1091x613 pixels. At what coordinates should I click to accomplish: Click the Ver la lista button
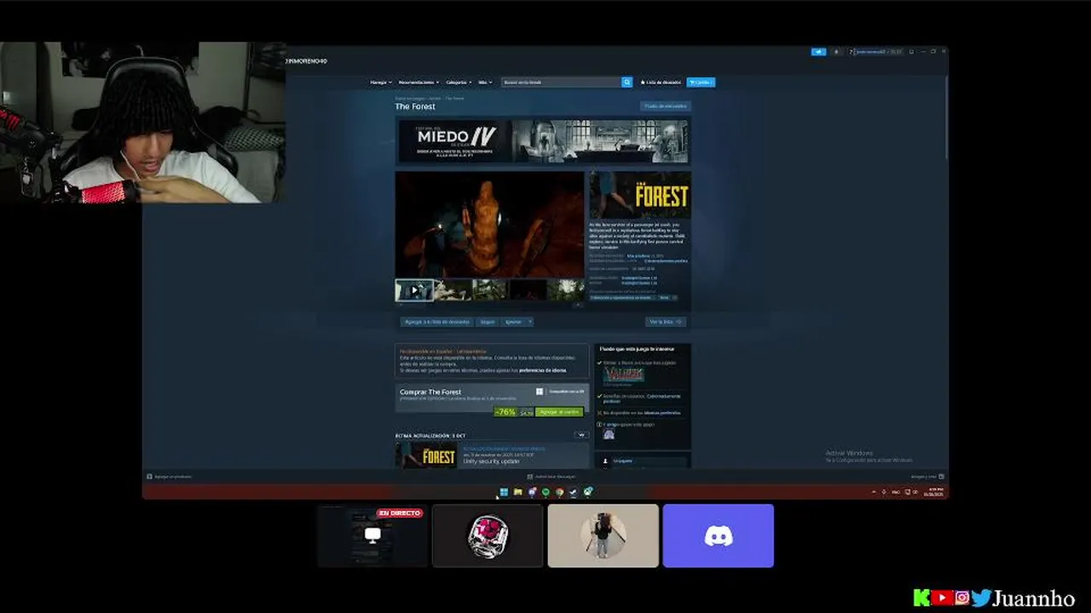click(666, 322)
